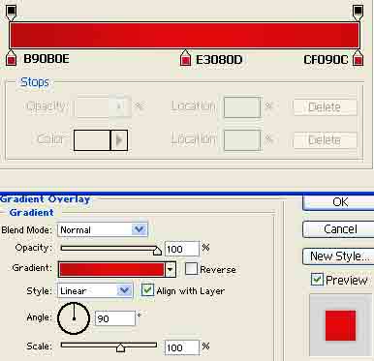
Task: Click the red gradient bar in the editor
Action: [x=185, y=36]
